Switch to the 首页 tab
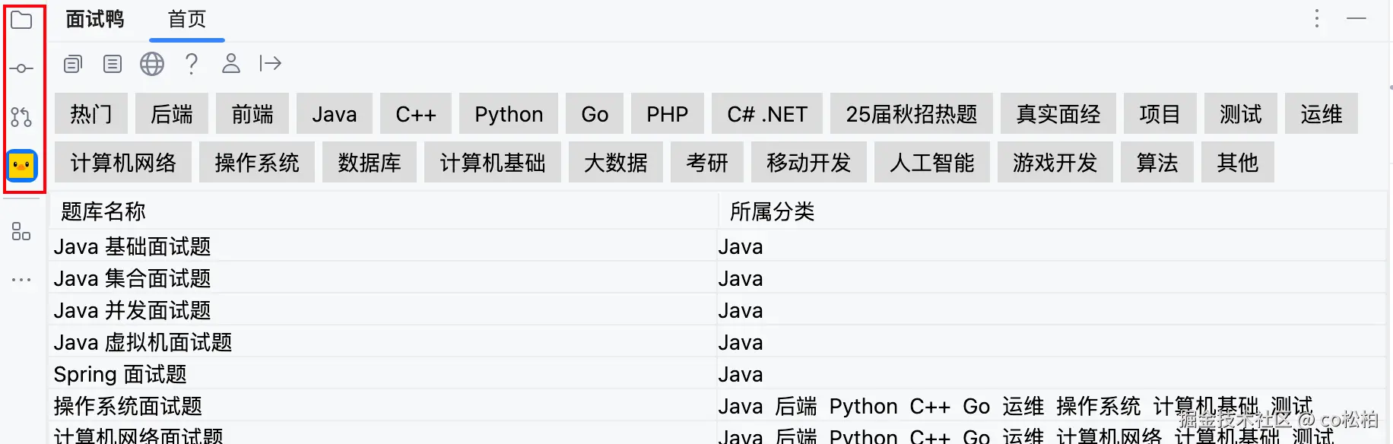The height and width of the screenshot is (444, 1393). [186, 20]
